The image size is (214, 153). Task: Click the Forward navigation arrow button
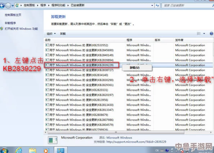click(8, 6)
